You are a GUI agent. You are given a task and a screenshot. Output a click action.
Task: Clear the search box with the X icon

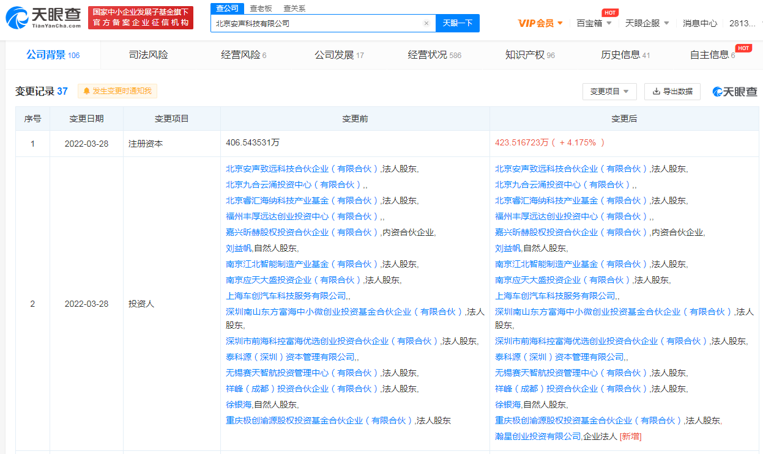click(426, 23)
